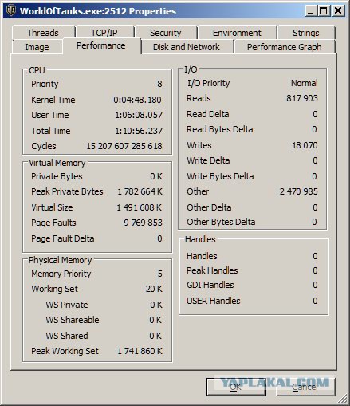The width and height of the screenshot is (350, 406).
Task: Click the Memory Priority value 5
Action: point(159,274)
